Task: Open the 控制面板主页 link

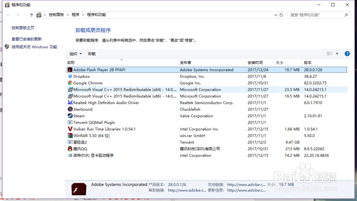Action: pyautogui.click(x=23, y=28)
